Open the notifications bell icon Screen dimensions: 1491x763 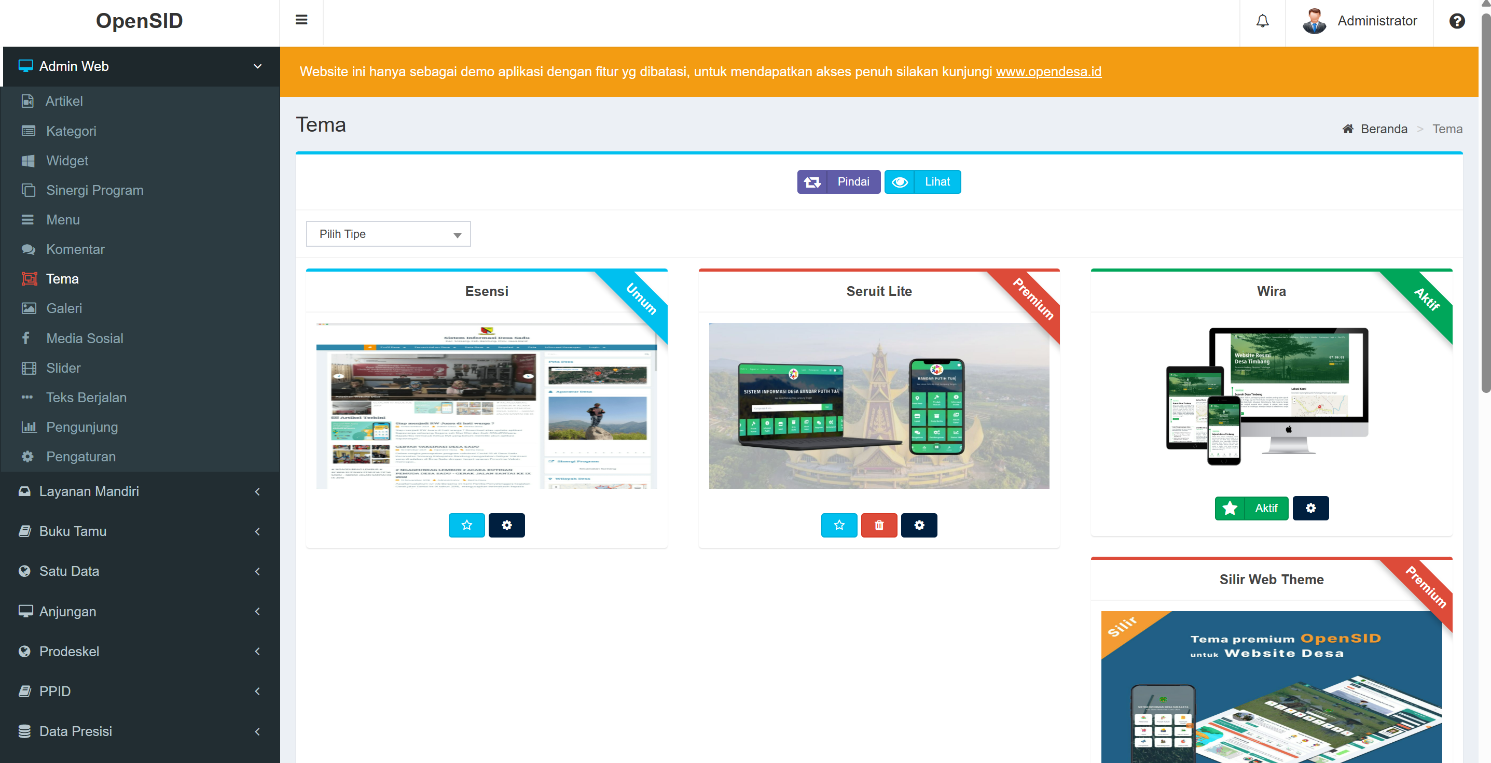[1262, 21]
